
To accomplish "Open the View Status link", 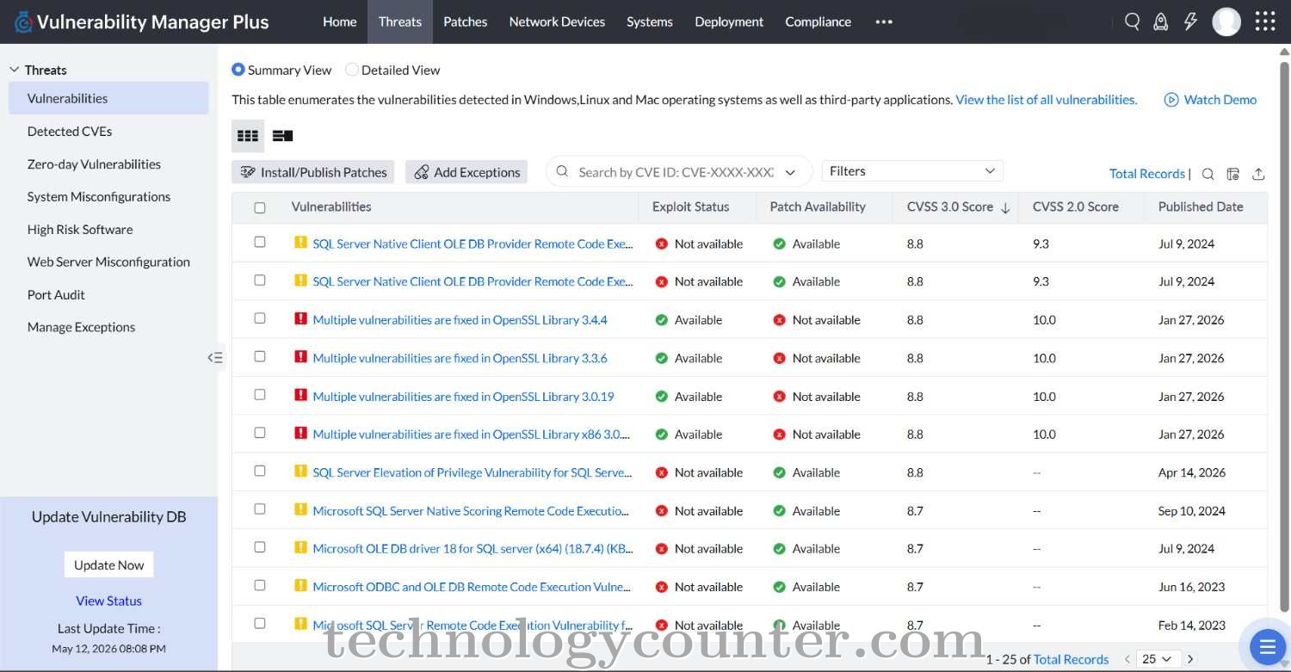I will pyautogui.click(x=108, y=601).
